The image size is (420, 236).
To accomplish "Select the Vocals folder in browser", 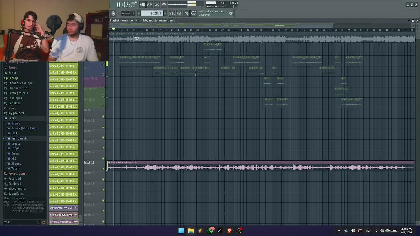I will point(15,168).
